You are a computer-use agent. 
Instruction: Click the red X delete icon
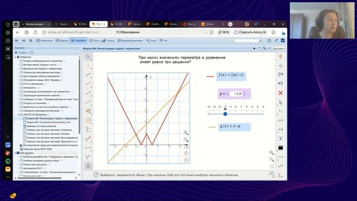[281, 93]
